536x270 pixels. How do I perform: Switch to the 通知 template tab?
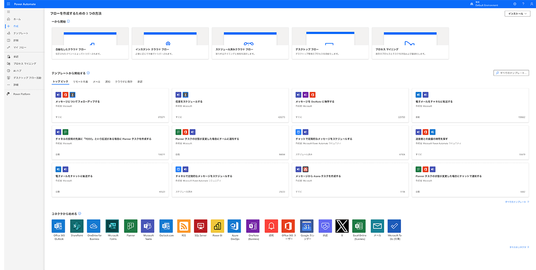pos(108,82)
